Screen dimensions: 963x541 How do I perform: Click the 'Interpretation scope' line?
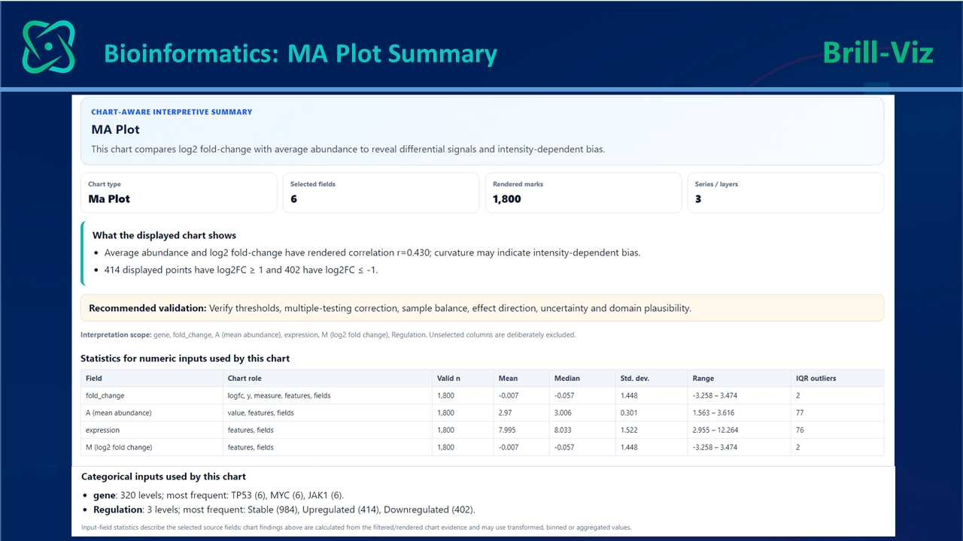point(328,335)
